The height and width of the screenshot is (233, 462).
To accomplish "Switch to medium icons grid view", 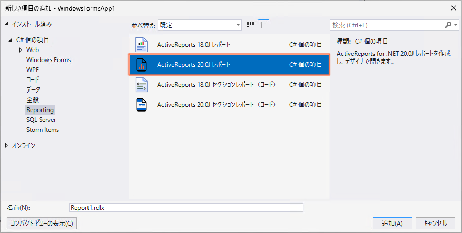I will [x=250, y=25].
